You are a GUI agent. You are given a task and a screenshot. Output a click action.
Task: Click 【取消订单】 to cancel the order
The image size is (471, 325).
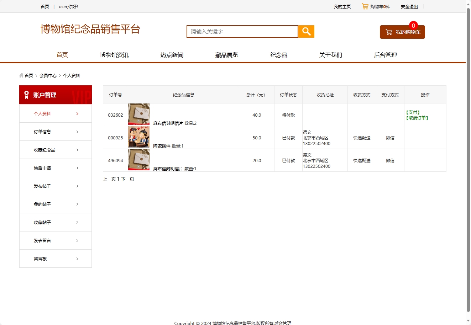(417, 118)
